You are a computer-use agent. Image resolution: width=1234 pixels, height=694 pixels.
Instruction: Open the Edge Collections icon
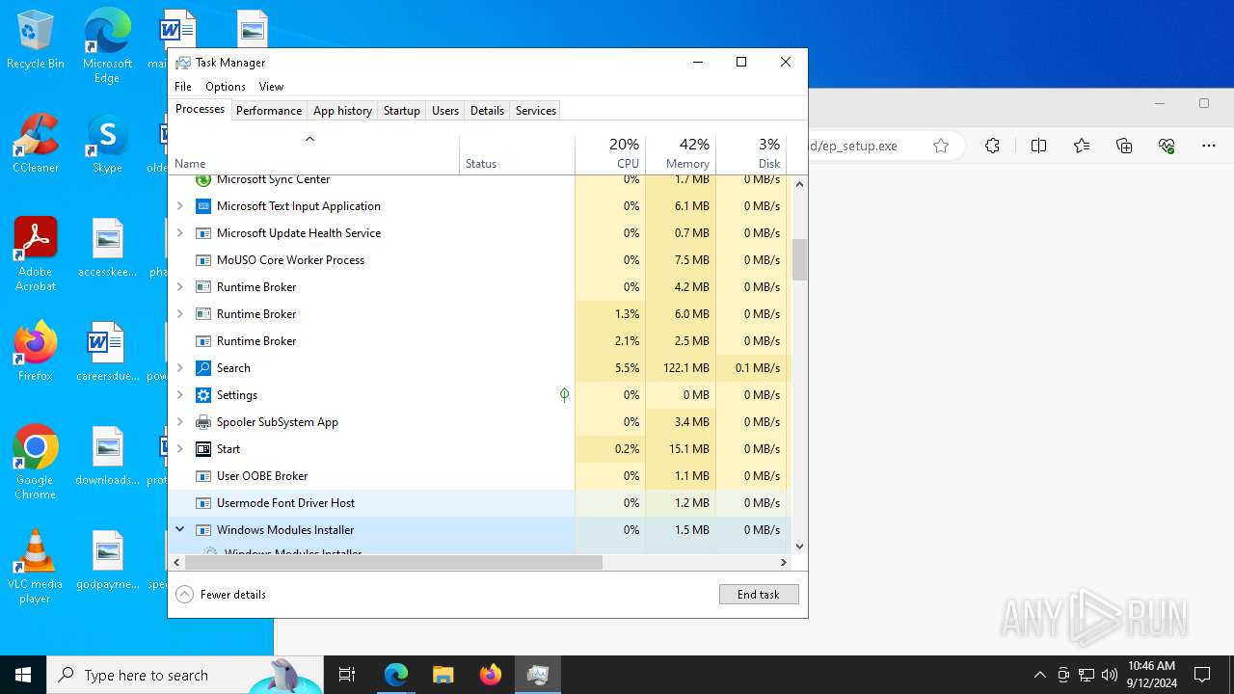point(1124,146)
